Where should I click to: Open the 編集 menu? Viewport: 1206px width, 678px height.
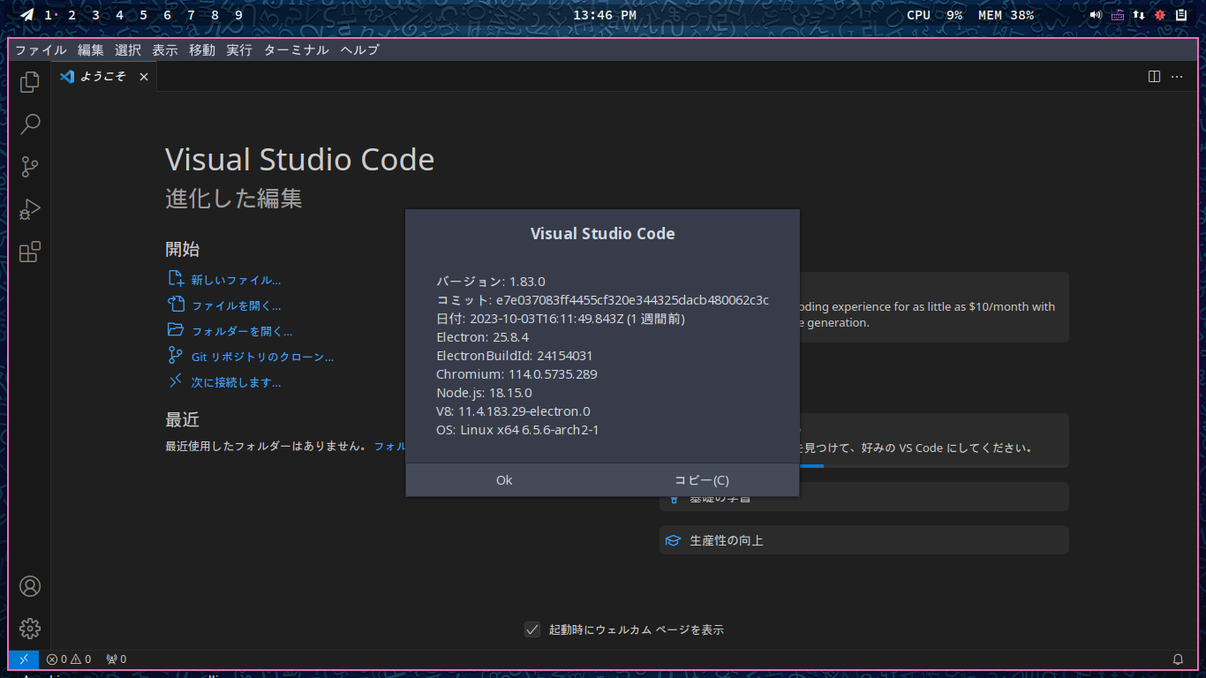pos(91,50)
